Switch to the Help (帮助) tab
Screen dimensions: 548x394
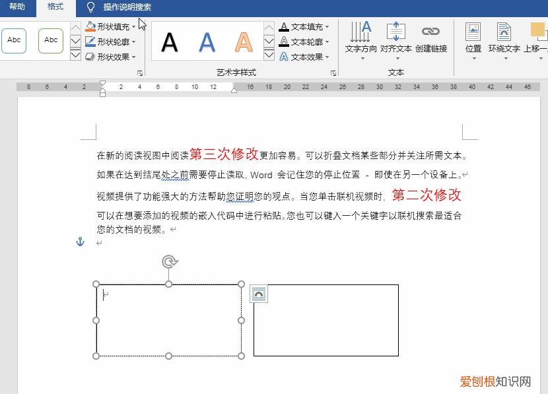pos(17,8)
